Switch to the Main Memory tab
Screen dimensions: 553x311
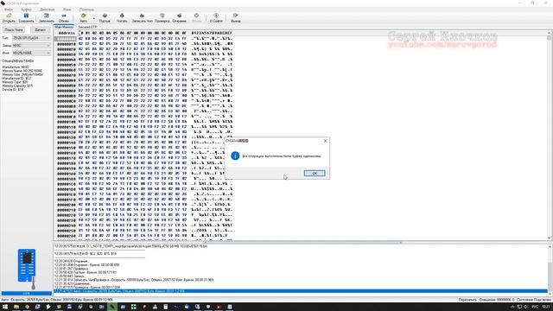pos(64,27)
